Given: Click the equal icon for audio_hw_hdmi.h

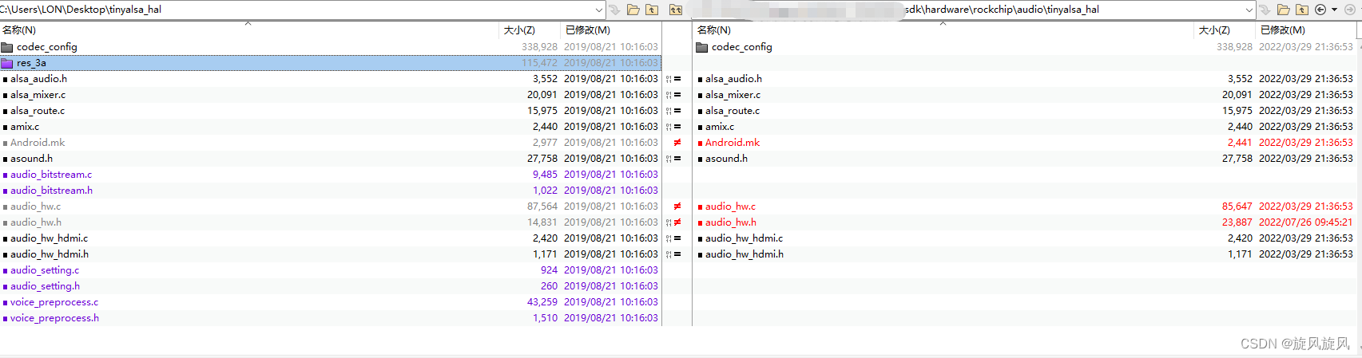Looking at the screenshot, I should [677, 254].
